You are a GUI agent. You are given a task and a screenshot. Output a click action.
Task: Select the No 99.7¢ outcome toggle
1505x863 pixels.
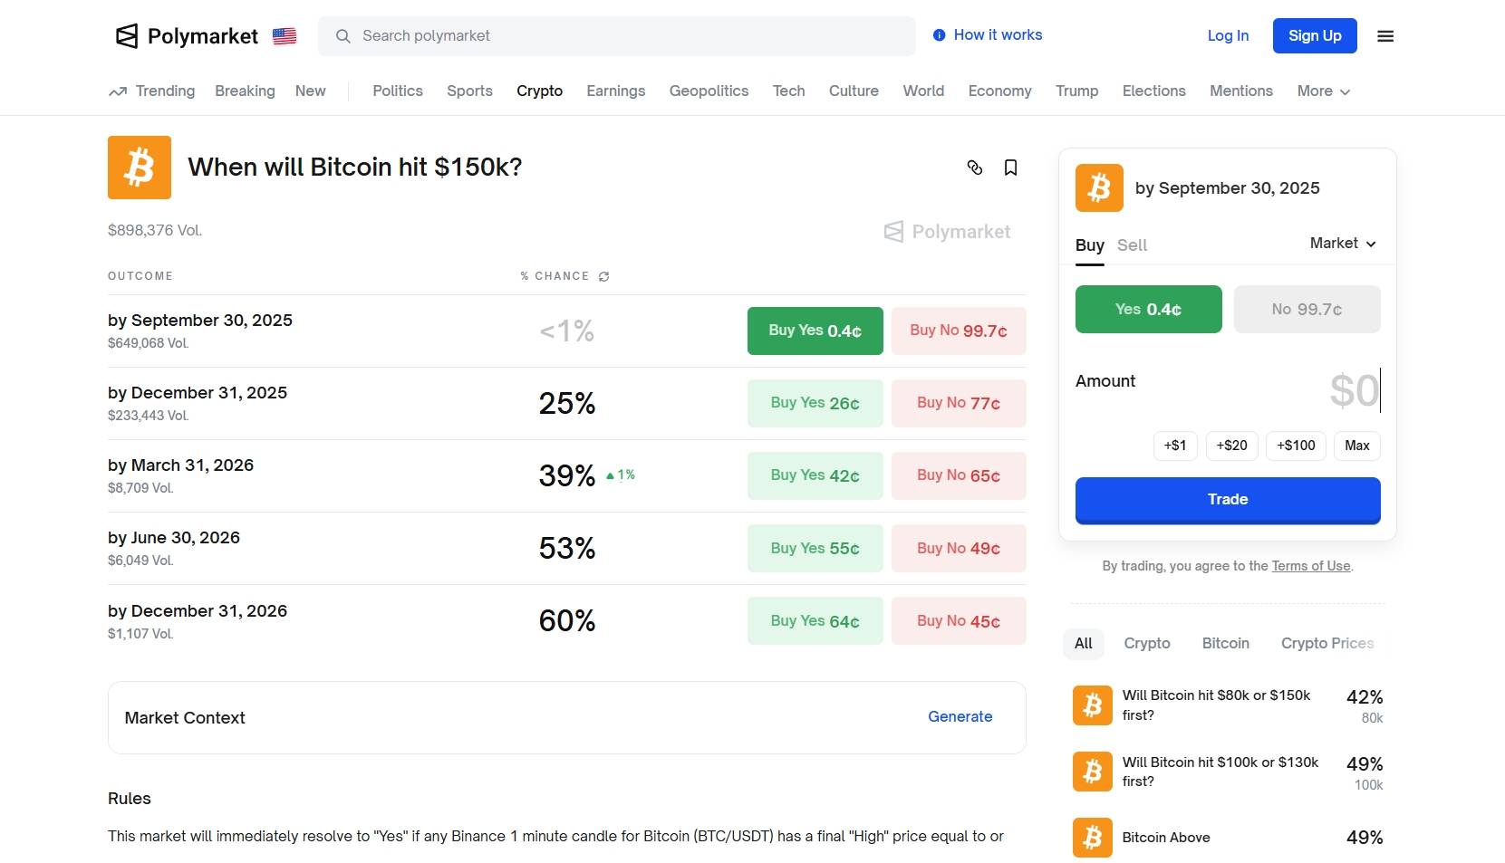1307,310
